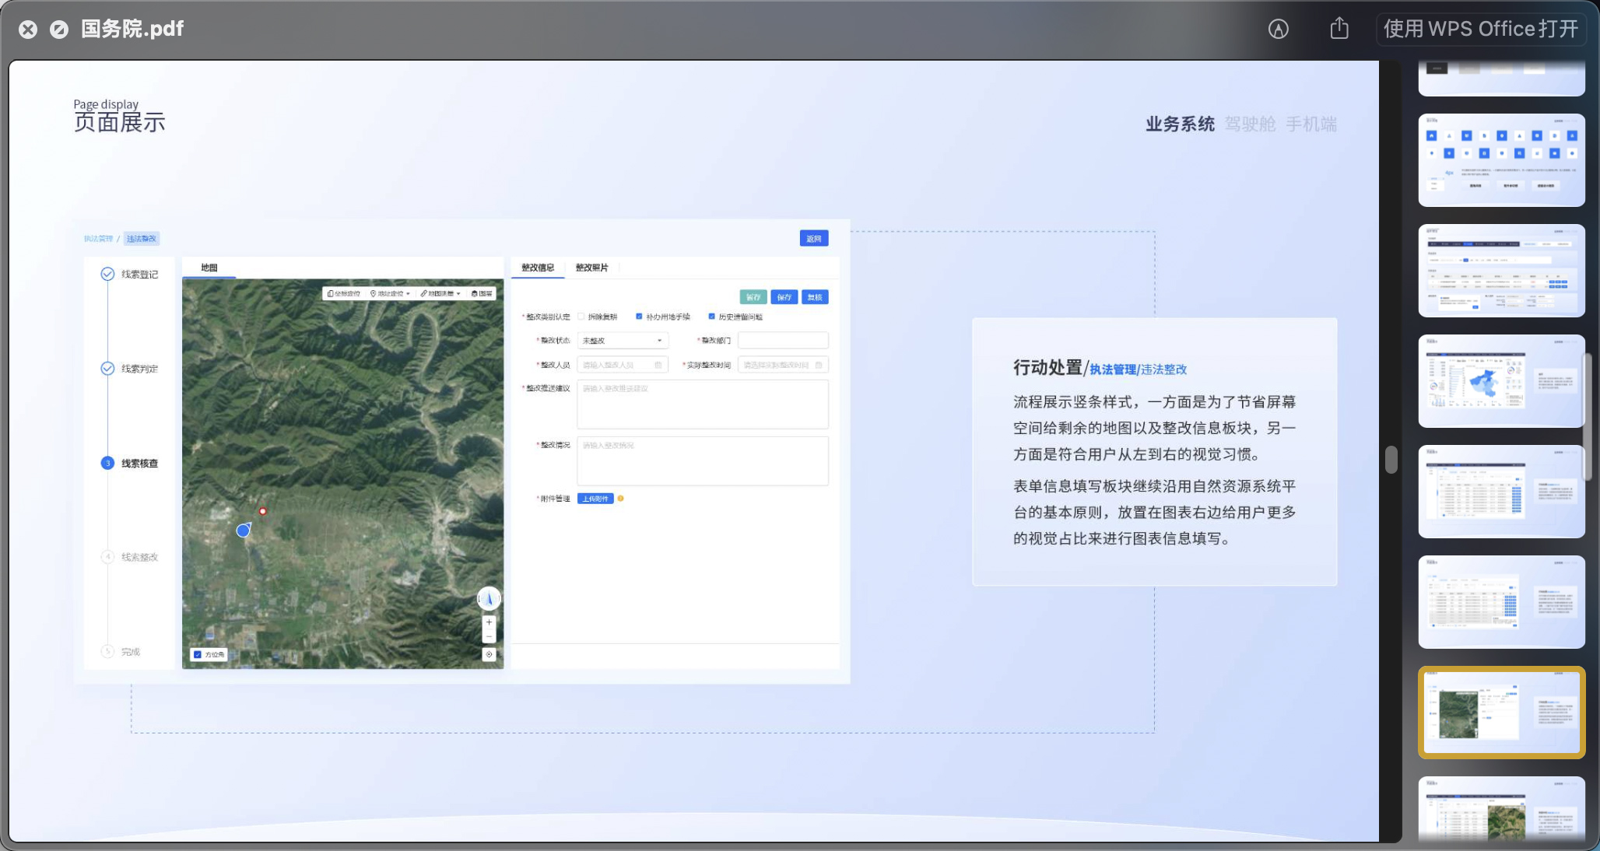
Task: Switch to the 整改信息 tab
Action: (x=538, y=268)
